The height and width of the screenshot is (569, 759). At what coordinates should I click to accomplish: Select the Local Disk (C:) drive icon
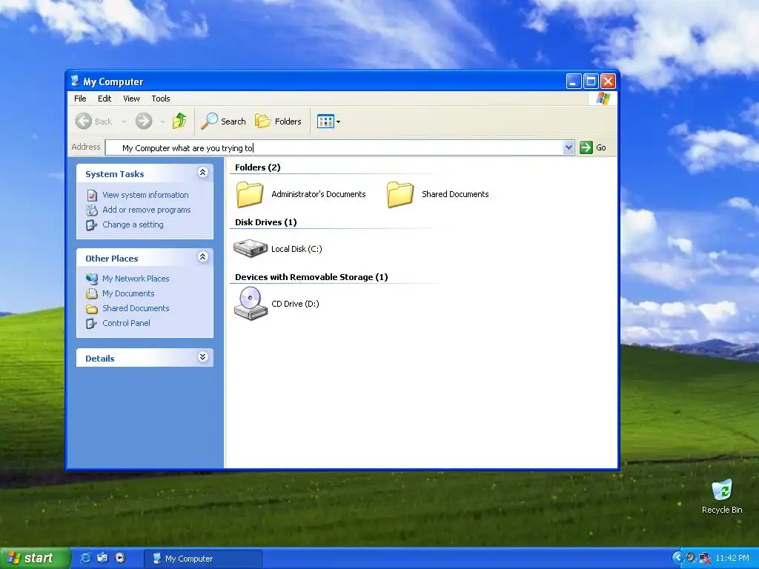[x=251, y=248]
